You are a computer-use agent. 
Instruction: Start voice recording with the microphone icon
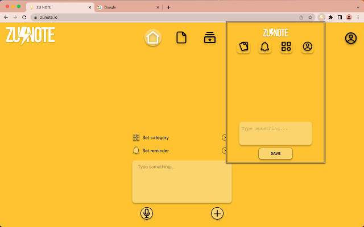click(x=147, y=213)
